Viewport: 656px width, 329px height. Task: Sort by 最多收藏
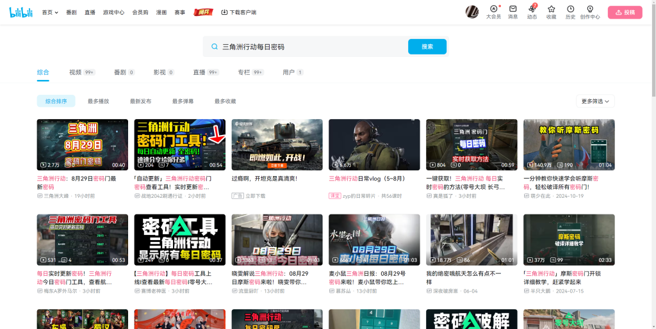pos(225,101)
